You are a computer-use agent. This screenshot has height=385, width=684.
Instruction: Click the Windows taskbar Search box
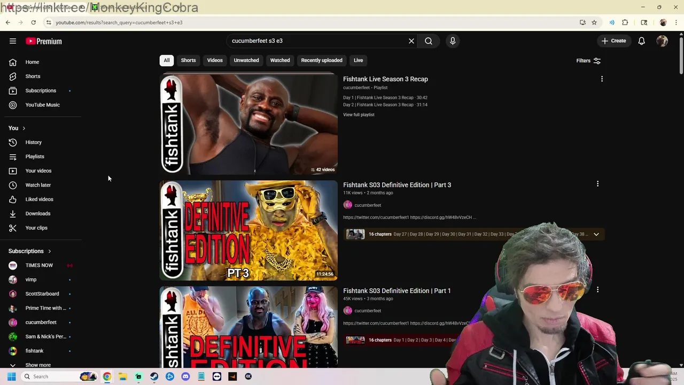(59, 376)
